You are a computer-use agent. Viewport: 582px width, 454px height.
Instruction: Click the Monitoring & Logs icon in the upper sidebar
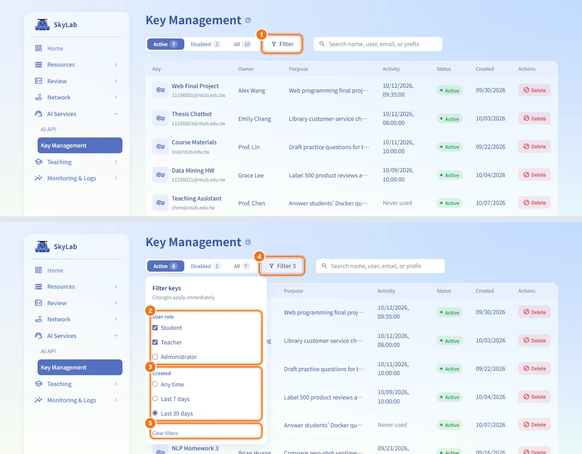point(38,178)
